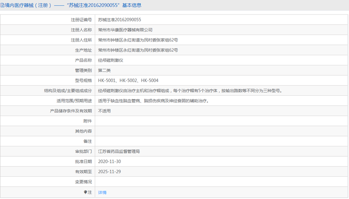
Task: Click management category value 第二类
Action: (x=104, y=70)
